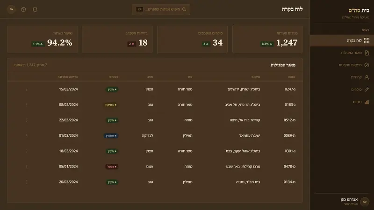Open row menu for מ-0512

point(27,120)
